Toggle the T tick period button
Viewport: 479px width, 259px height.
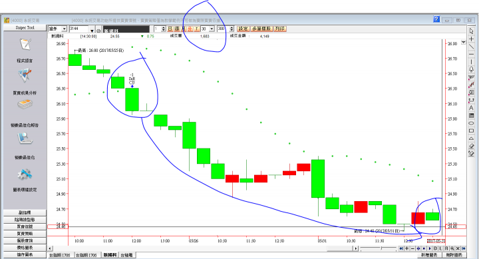click(x=197, y=29)
